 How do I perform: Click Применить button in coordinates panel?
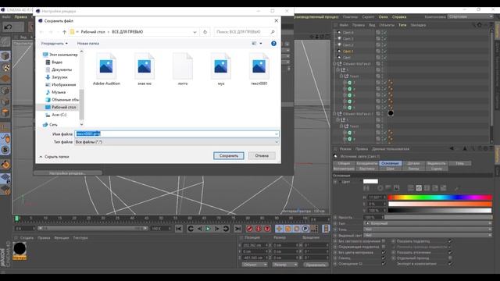[316, 265]
